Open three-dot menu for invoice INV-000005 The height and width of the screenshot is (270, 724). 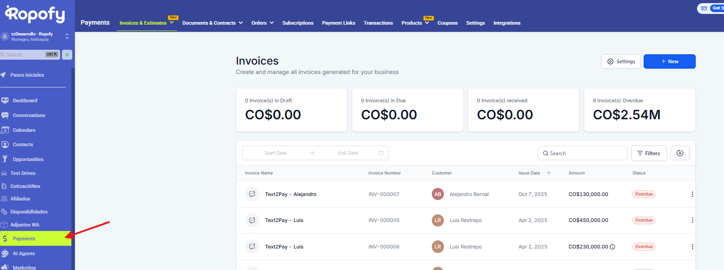tap(692, 220)
